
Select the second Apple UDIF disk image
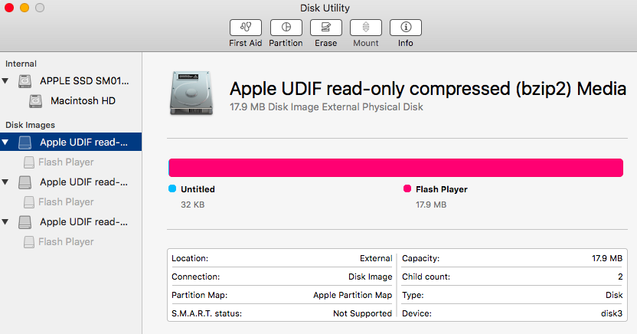coord(83,182)
